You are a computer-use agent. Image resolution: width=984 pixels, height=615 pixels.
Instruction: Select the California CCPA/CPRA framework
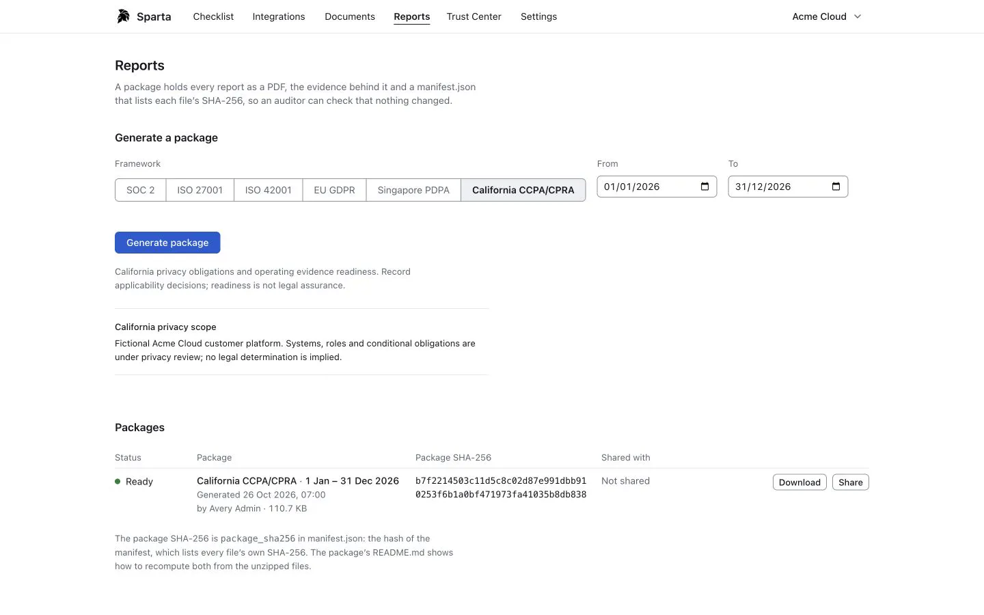tap(523, 190)
